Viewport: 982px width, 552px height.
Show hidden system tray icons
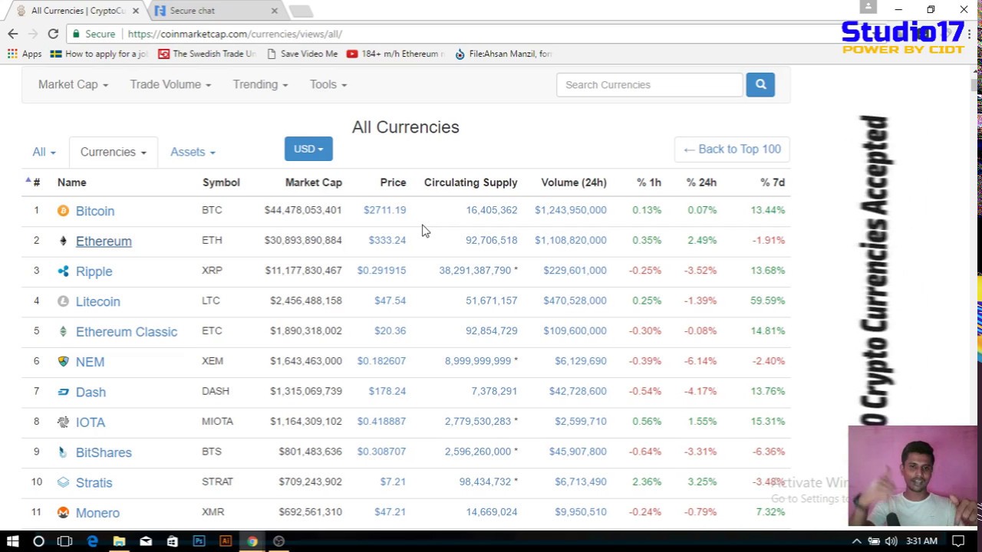coord(856,541)
